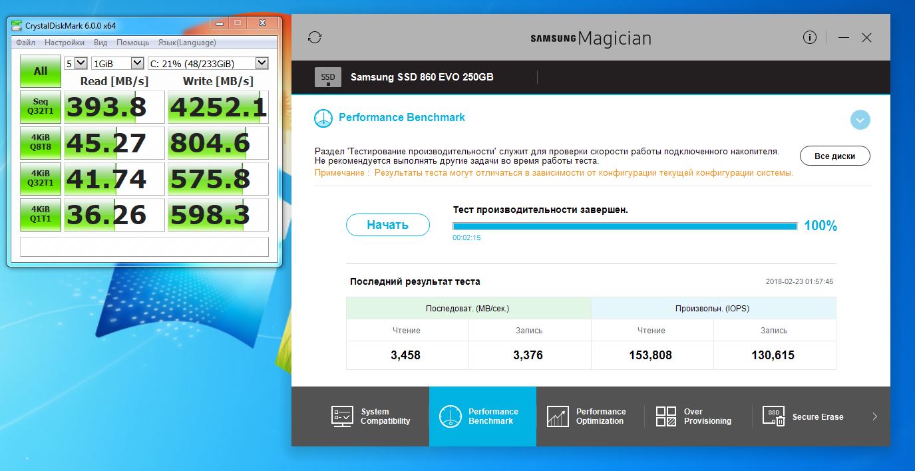Close the Samsung Magician window
Screen dimensions: 915x471
click(x=866, y=38)
